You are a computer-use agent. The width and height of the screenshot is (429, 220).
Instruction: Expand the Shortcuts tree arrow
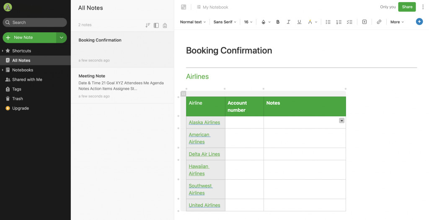(x=3, y=51)
